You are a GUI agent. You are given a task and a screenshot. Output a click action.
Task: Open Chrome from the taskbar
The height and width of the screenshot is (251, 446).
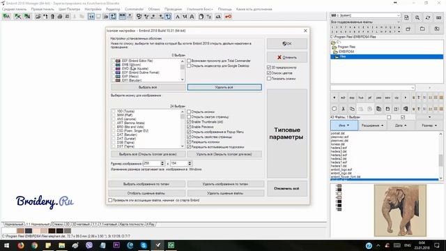pos(34,245)
